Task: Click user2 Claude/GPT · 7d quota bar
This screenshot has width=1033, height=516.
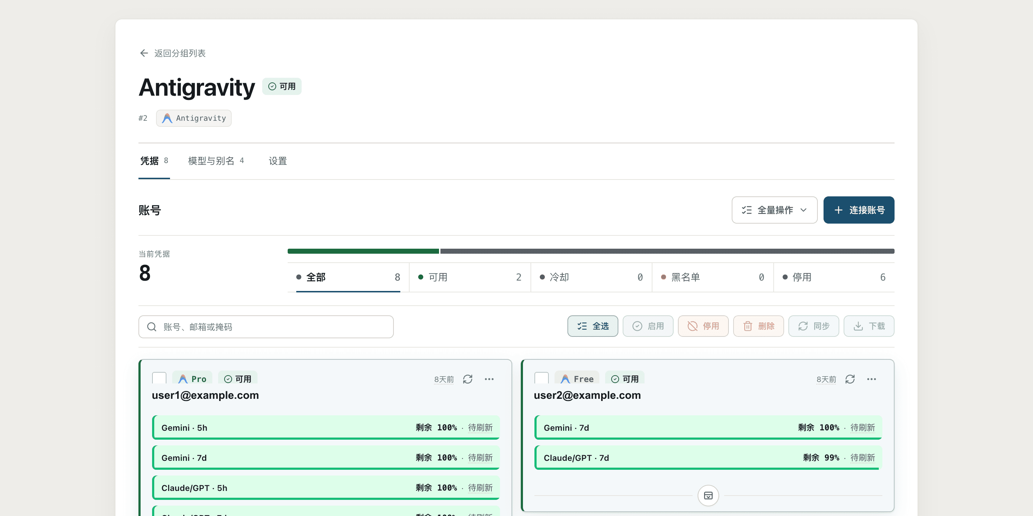Action: [x=708, y=458]
